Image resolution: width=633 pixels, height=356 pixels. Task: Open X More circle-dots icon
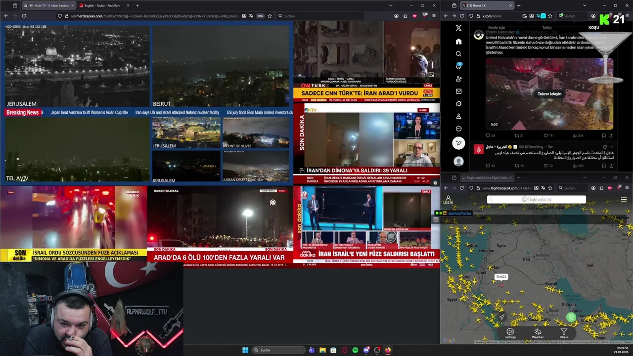pos(458,129)
